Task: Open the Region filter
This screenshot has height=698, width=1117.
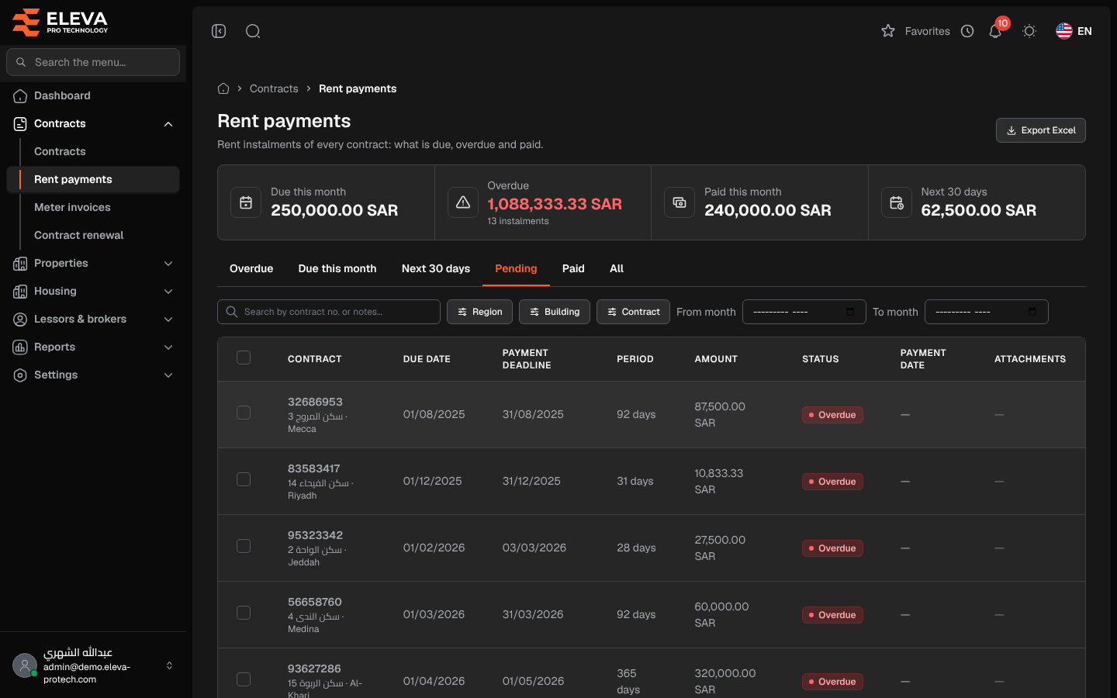Action: [x=479, y=312]
